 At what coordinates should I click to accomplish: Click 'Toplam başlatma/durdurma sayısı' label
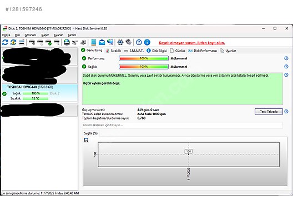point(105,118)
